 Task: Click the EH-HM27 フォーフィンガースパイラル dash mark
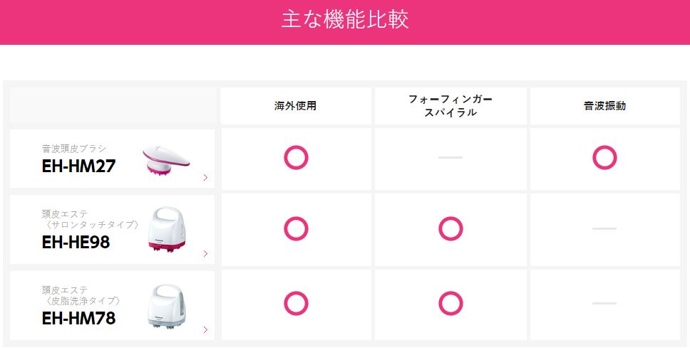450,157
